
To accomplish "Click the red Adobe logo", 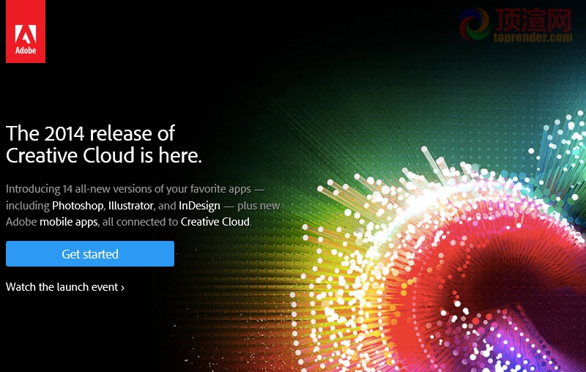I will (26, 31).
